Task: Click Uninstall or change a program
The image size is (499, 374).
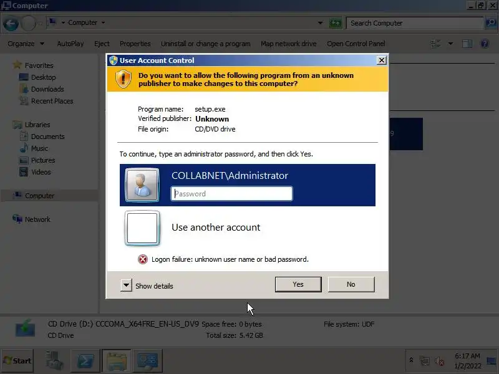Action: pyautogui.click(x=206, y=44)
